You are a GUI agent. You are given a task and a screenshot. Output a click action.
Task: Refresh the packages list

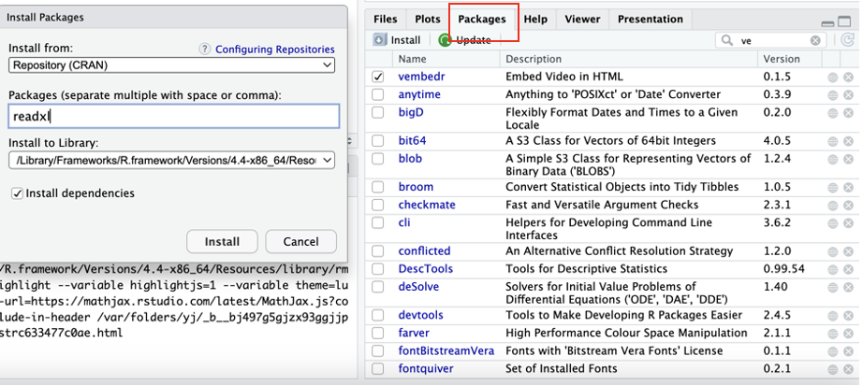pos(847,40)
